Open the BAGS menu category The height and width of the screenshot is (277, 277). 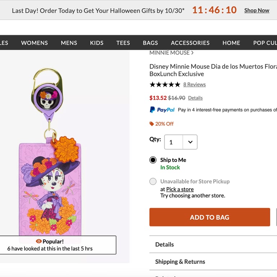pos(150,43)
